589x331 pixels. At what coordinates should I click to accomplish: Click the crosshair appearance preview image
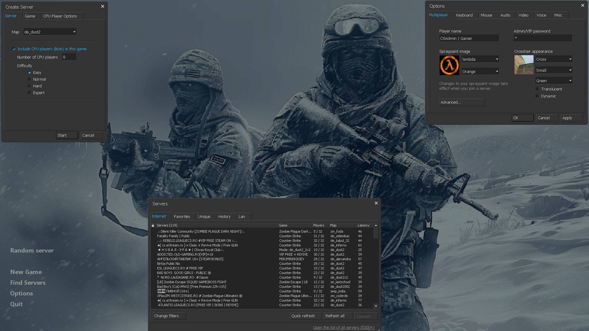coord(524,65)
